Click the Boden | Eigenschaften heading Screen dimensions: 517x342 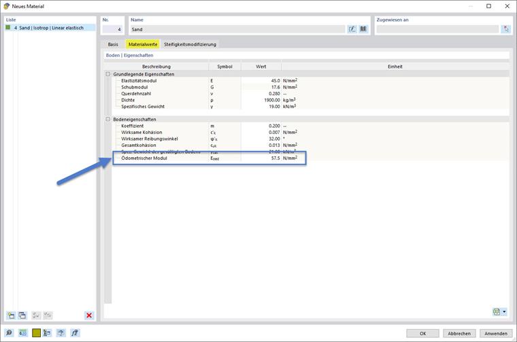(129, 55)
